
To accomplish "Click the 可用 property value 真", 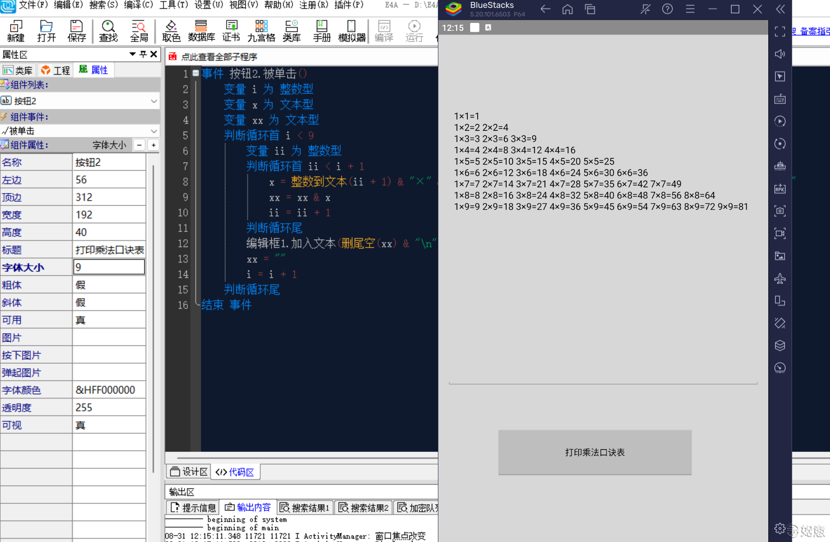I will 109,320.
